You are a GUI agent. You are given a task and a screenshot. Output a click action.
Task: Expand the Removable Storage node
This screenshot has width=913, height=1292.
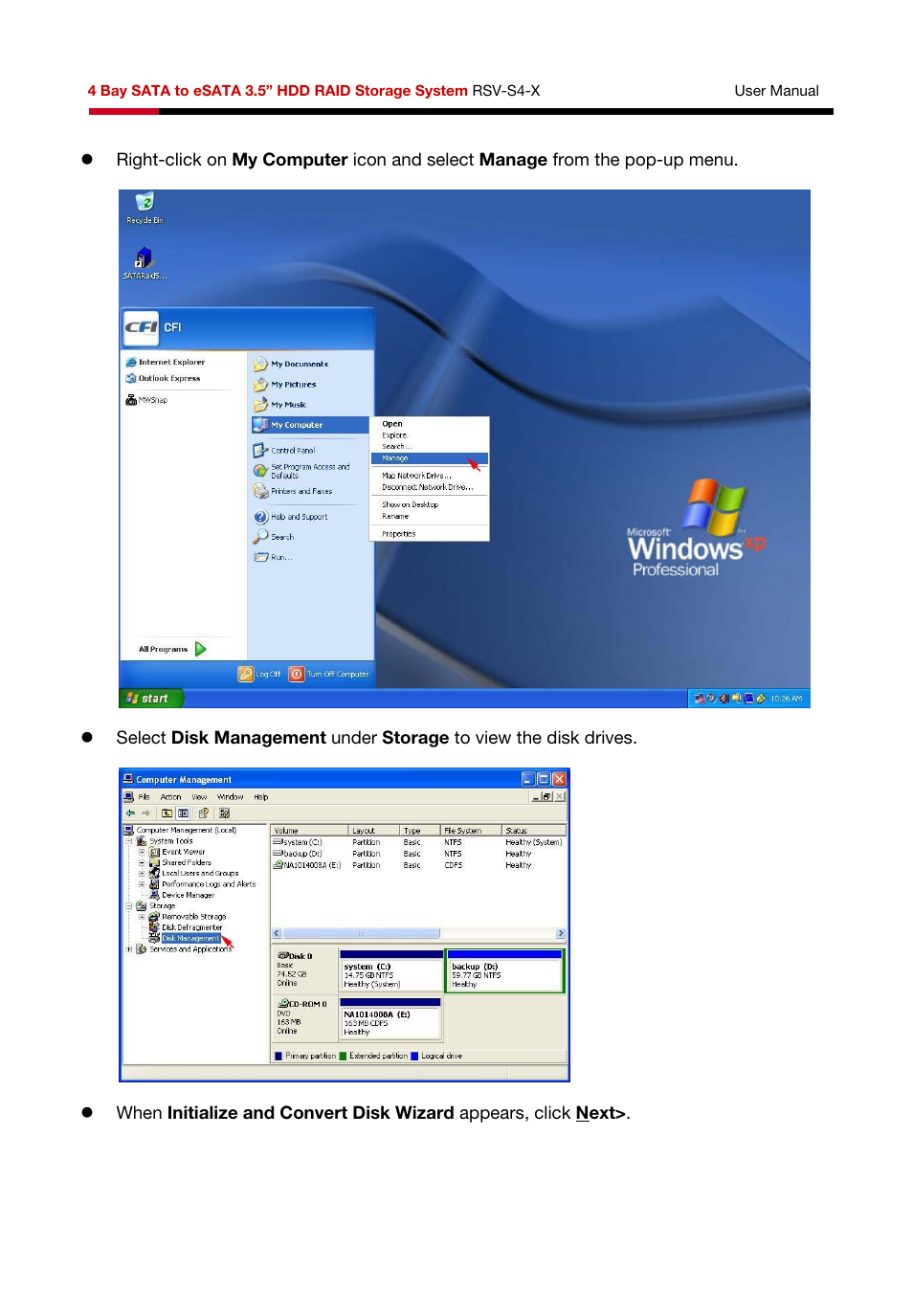pos(142,917)
